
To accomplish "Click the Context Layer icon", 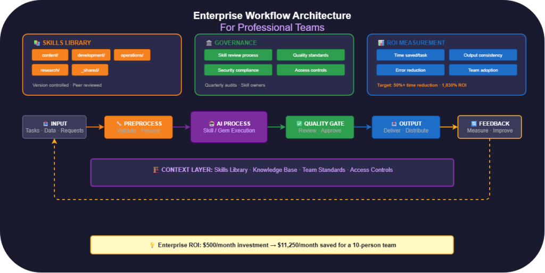I will pyautogui.click(x=156, y=170).
